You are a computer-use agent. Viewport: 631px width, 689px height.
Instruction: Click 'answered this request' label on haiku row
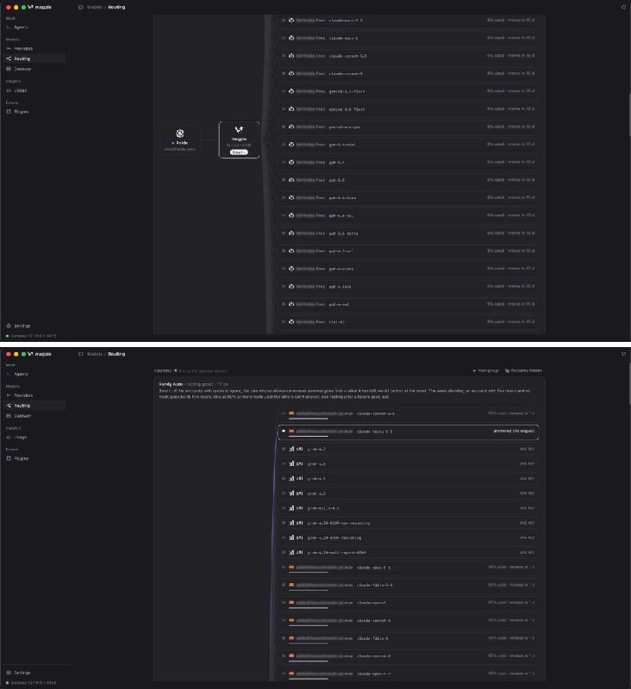[514, 431]
